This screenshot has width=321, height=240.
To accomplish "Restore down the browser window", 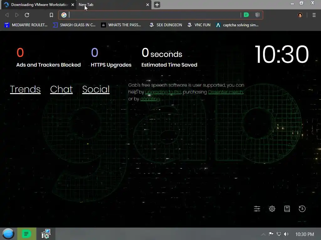I will point(302,3).
